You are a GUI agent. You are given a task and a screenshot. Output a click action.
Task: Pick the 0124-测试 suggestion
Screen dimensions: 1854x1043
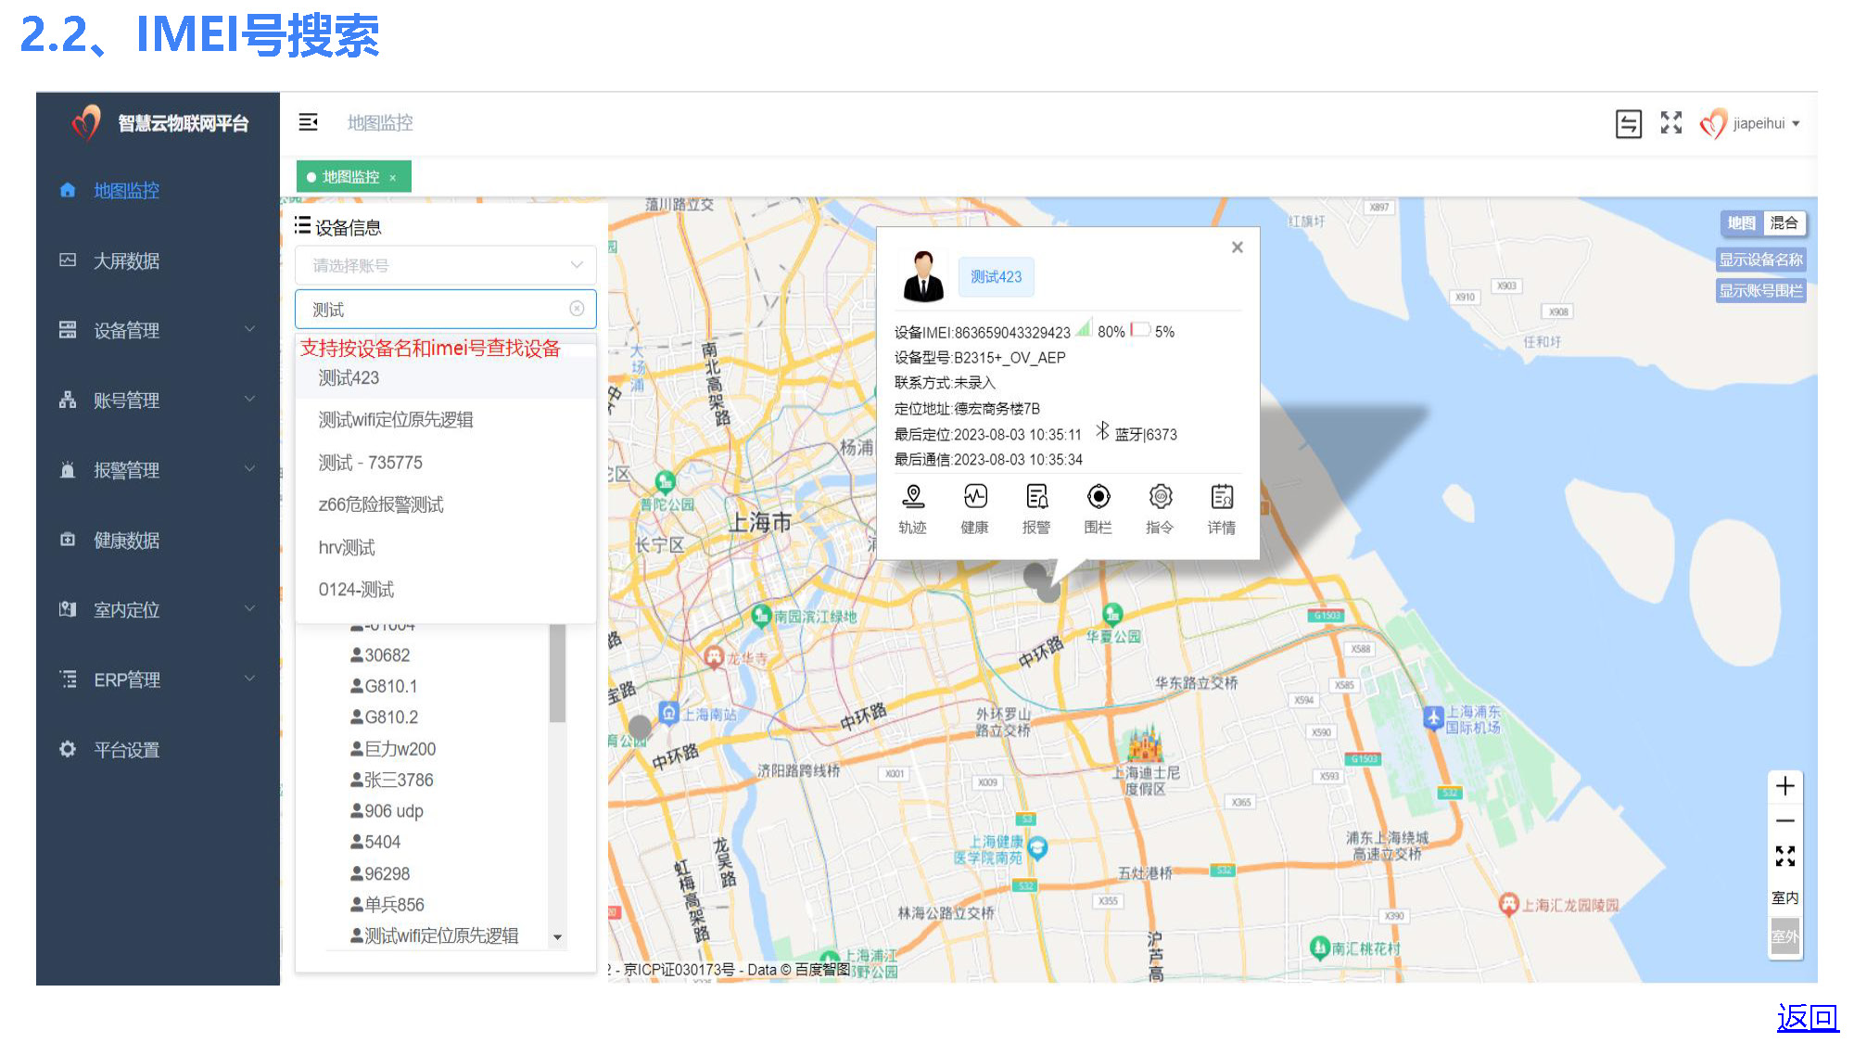tap(445, 590)
